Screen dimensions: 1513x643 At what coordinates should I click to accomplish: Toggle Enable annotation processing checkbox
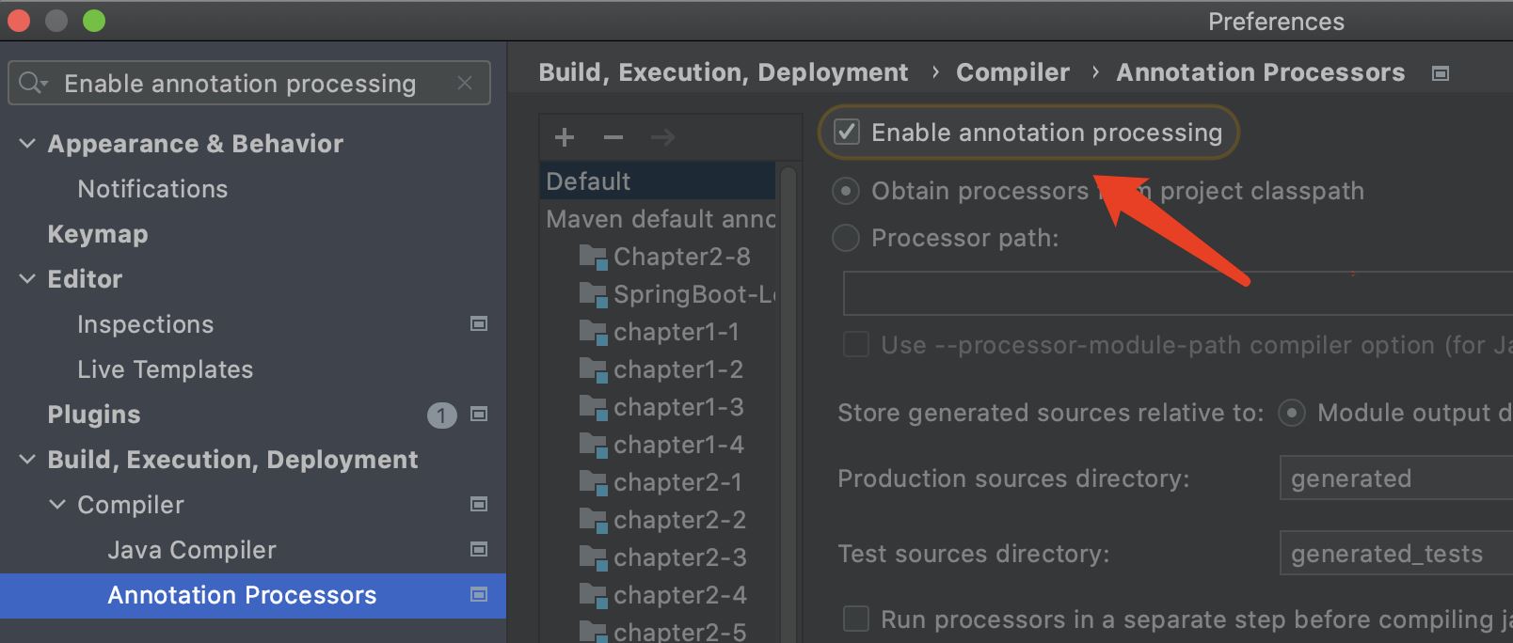pyautogui.click(x=847, y=132)
